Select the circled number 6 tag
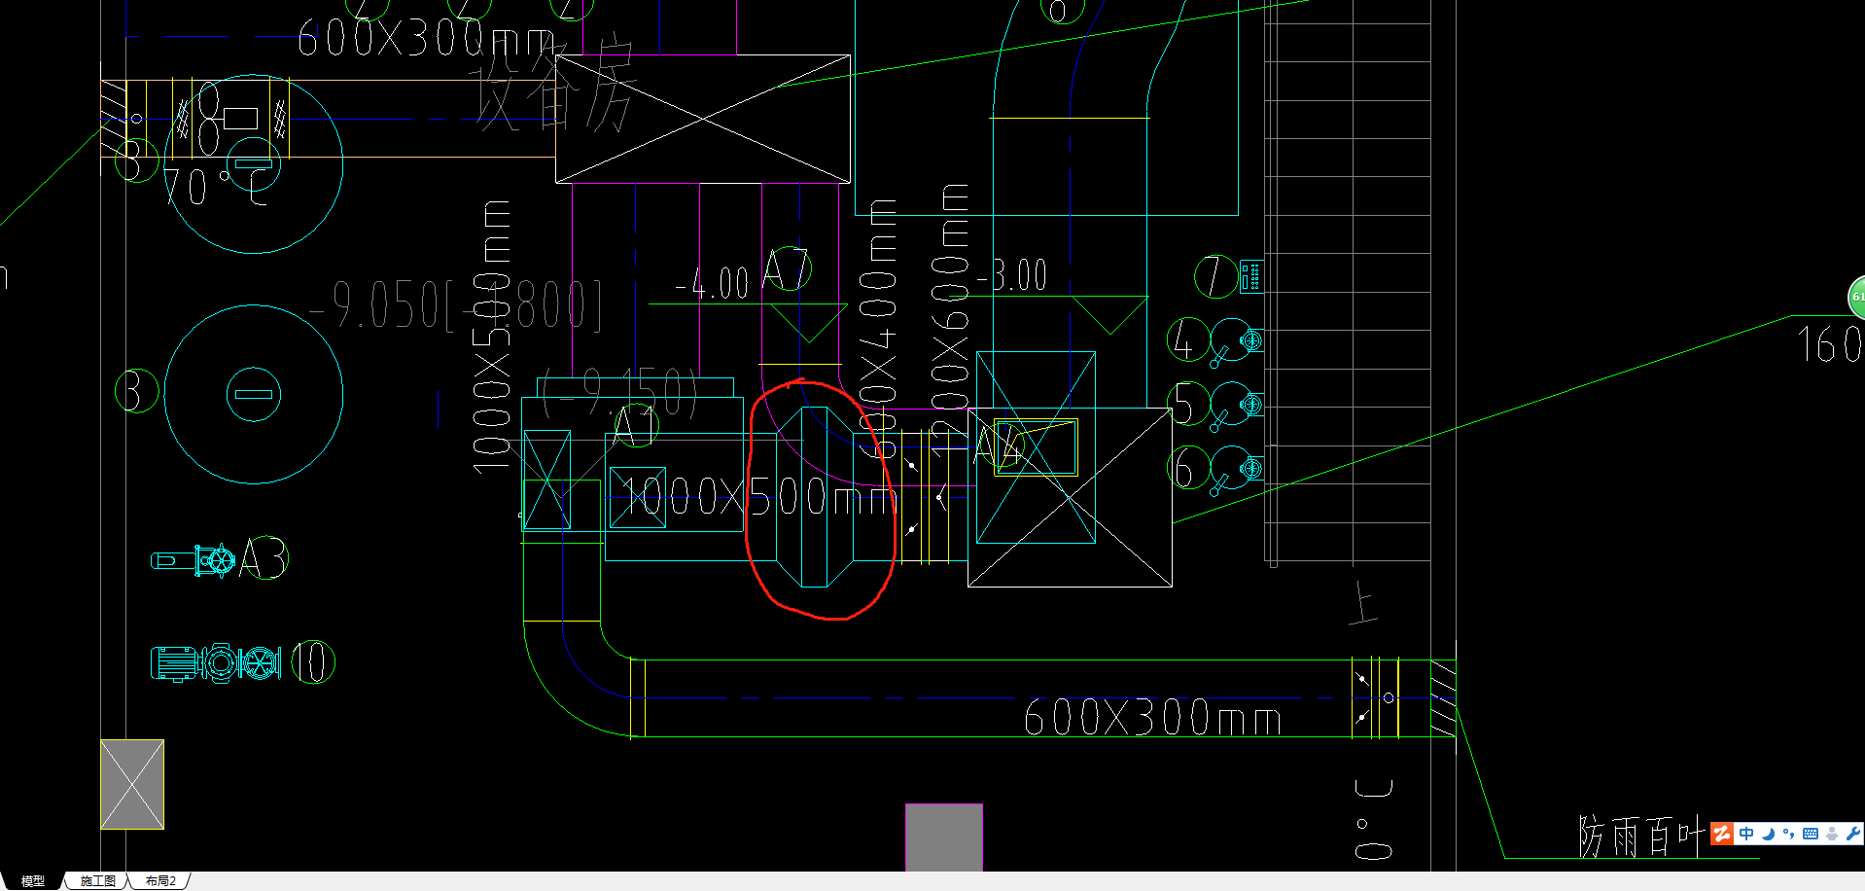 [x=1188, y=469]
